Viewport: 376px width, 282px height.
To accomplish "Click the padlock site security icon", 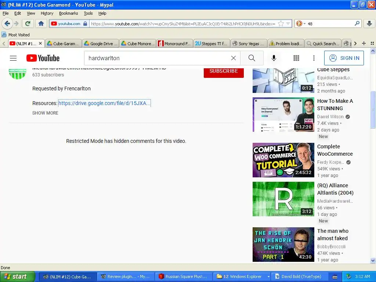I will [85, 23].
